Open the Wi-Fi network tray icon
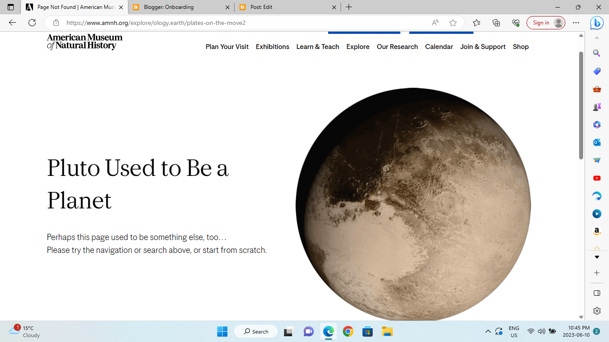Screen dimensions: 609x342 (531, 331)
